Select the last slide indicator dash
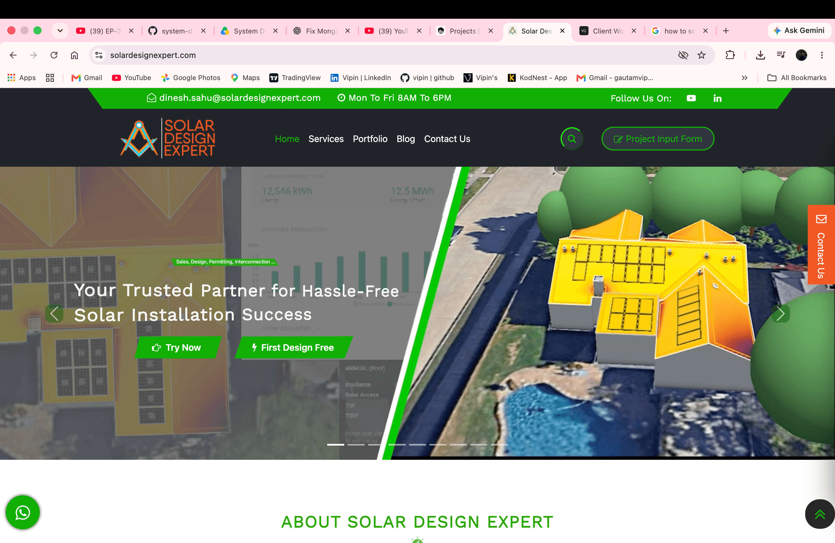The image size is (835, 543). pos(499,444)
